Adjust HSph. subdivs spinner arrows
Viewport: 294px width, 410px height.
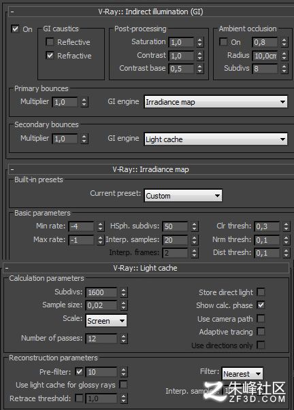(x=194, y=226)
